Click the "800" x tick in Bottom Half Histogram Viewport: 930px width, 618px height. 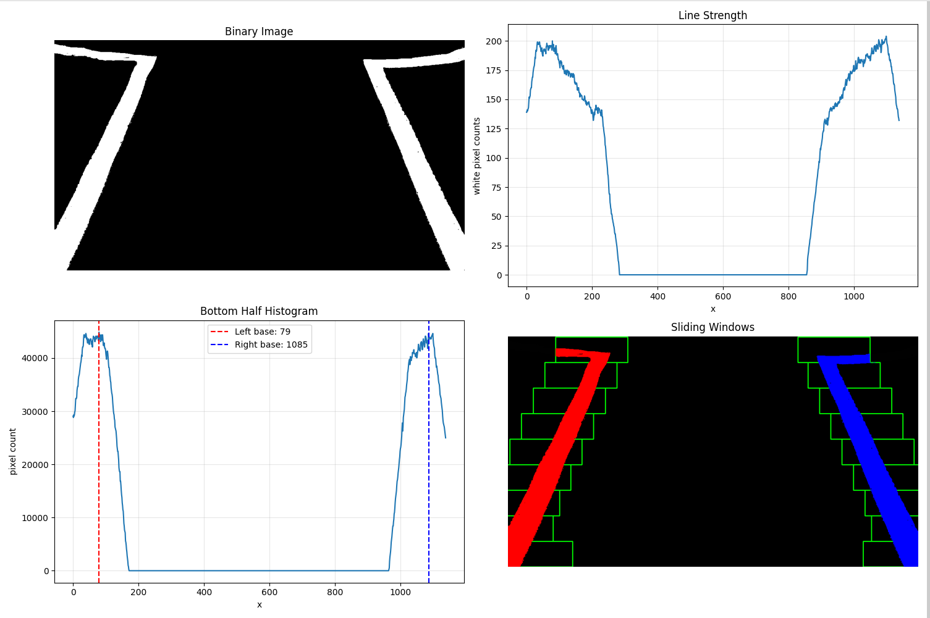pyautogui.click(x=335, y=592)
